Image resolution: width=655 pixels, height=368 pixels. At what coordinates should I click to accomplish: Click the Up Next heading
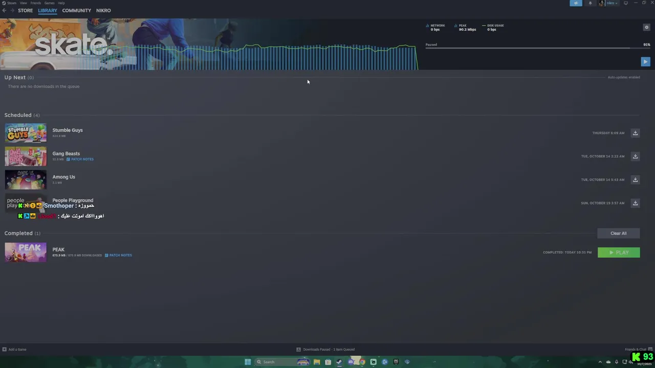click(x=19, y=77)
